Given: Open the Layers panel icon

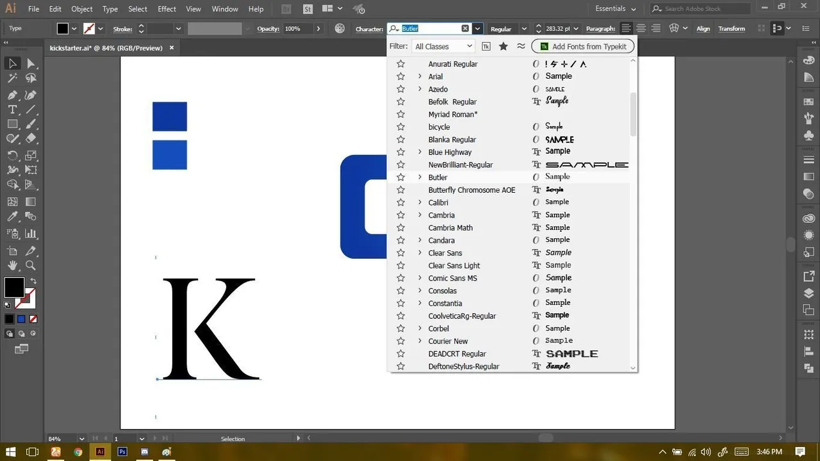Looking at the screenshot, I should click(x=808, y=293).
